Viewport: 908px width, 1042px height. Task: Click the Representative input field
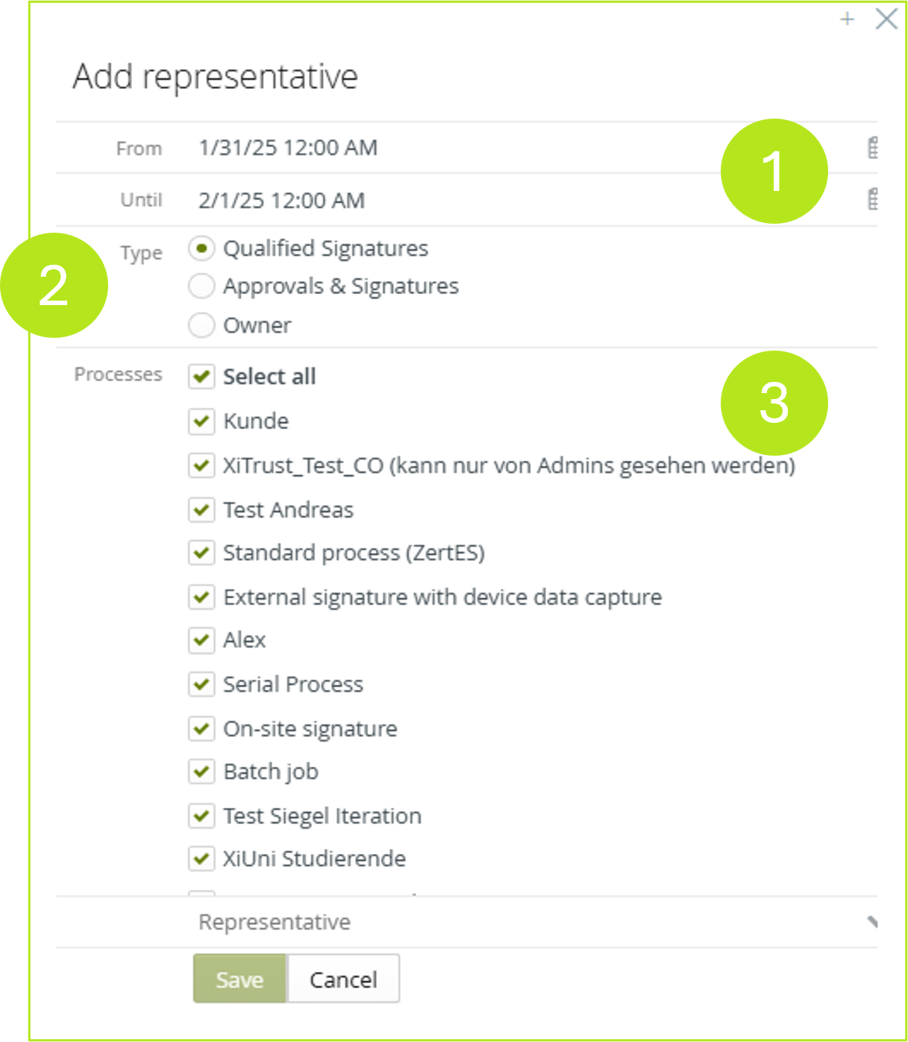point(522,922)
